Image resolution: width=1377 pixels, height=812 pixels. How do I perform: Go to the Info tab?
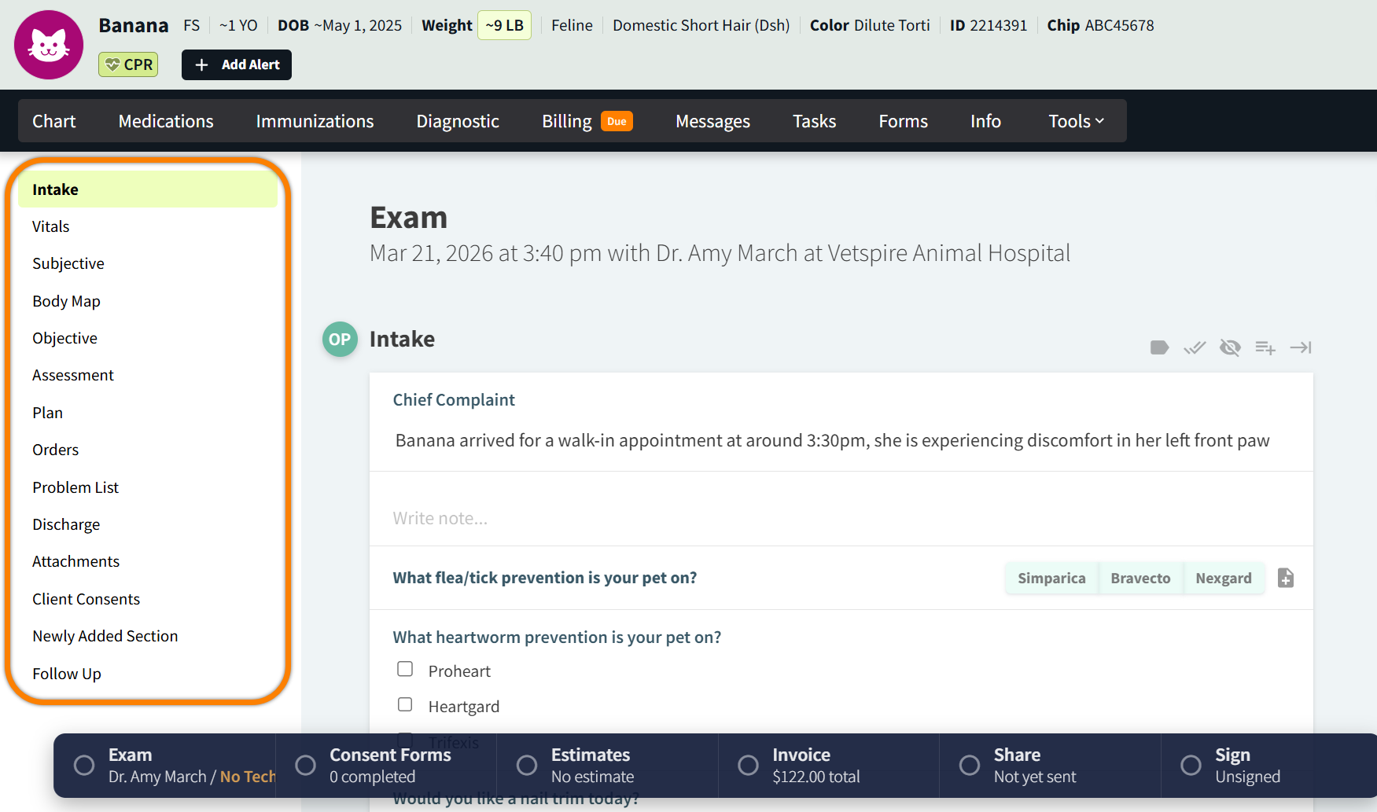click(x=985, y=121)
